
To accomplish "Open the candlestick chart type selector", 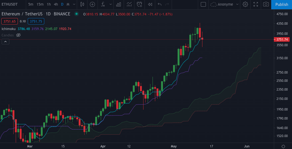I will 82,4.
